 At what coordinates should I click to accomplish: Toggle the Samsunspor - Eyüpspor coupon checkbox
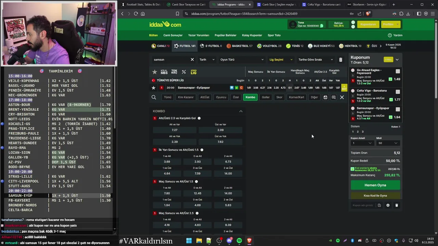pos(398,109)
